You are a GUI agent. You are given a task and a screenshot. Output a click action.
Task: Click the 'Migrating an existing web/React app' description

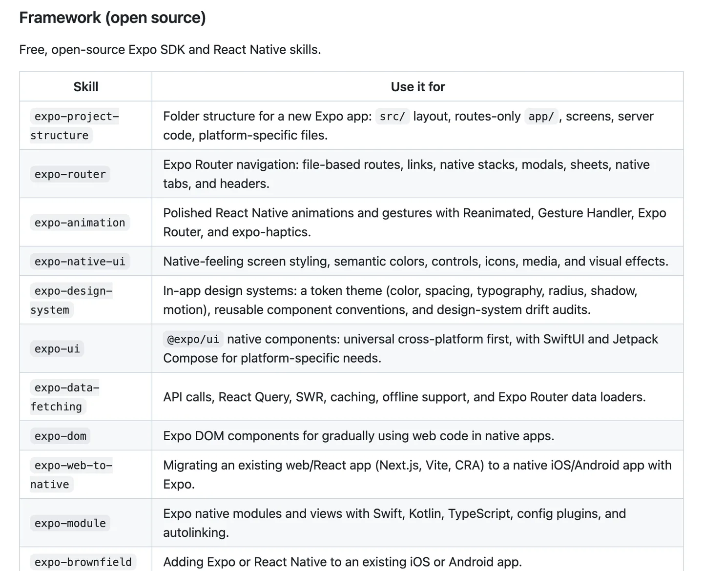(x=417, y=474)
